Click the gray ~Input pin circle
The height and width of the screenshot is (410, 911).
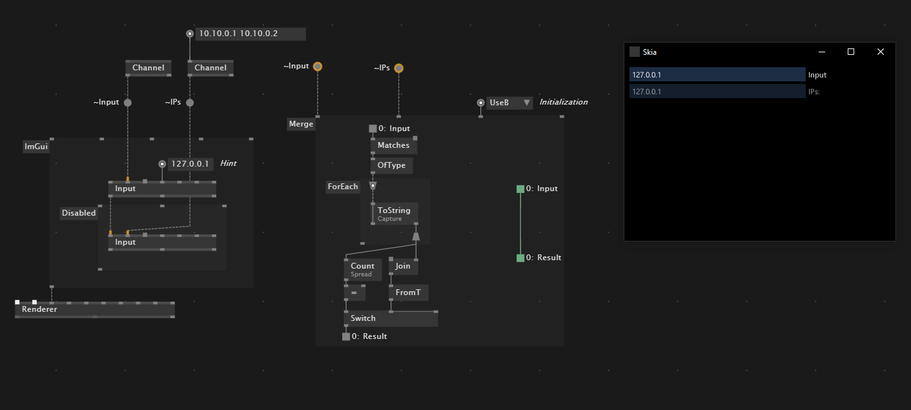[x=127, y=103]
